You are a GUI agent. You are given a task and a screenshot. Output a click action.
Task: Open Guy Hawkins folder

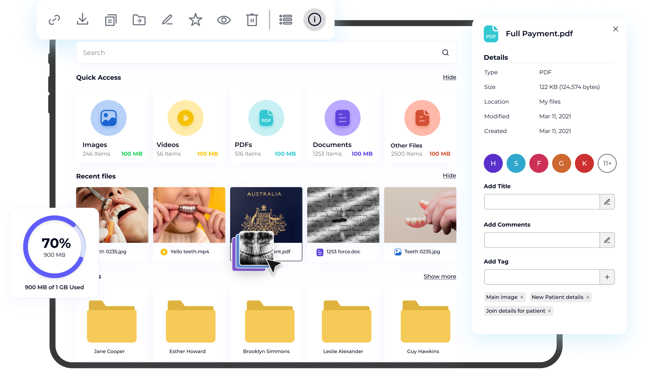click(x=425, y=322)
